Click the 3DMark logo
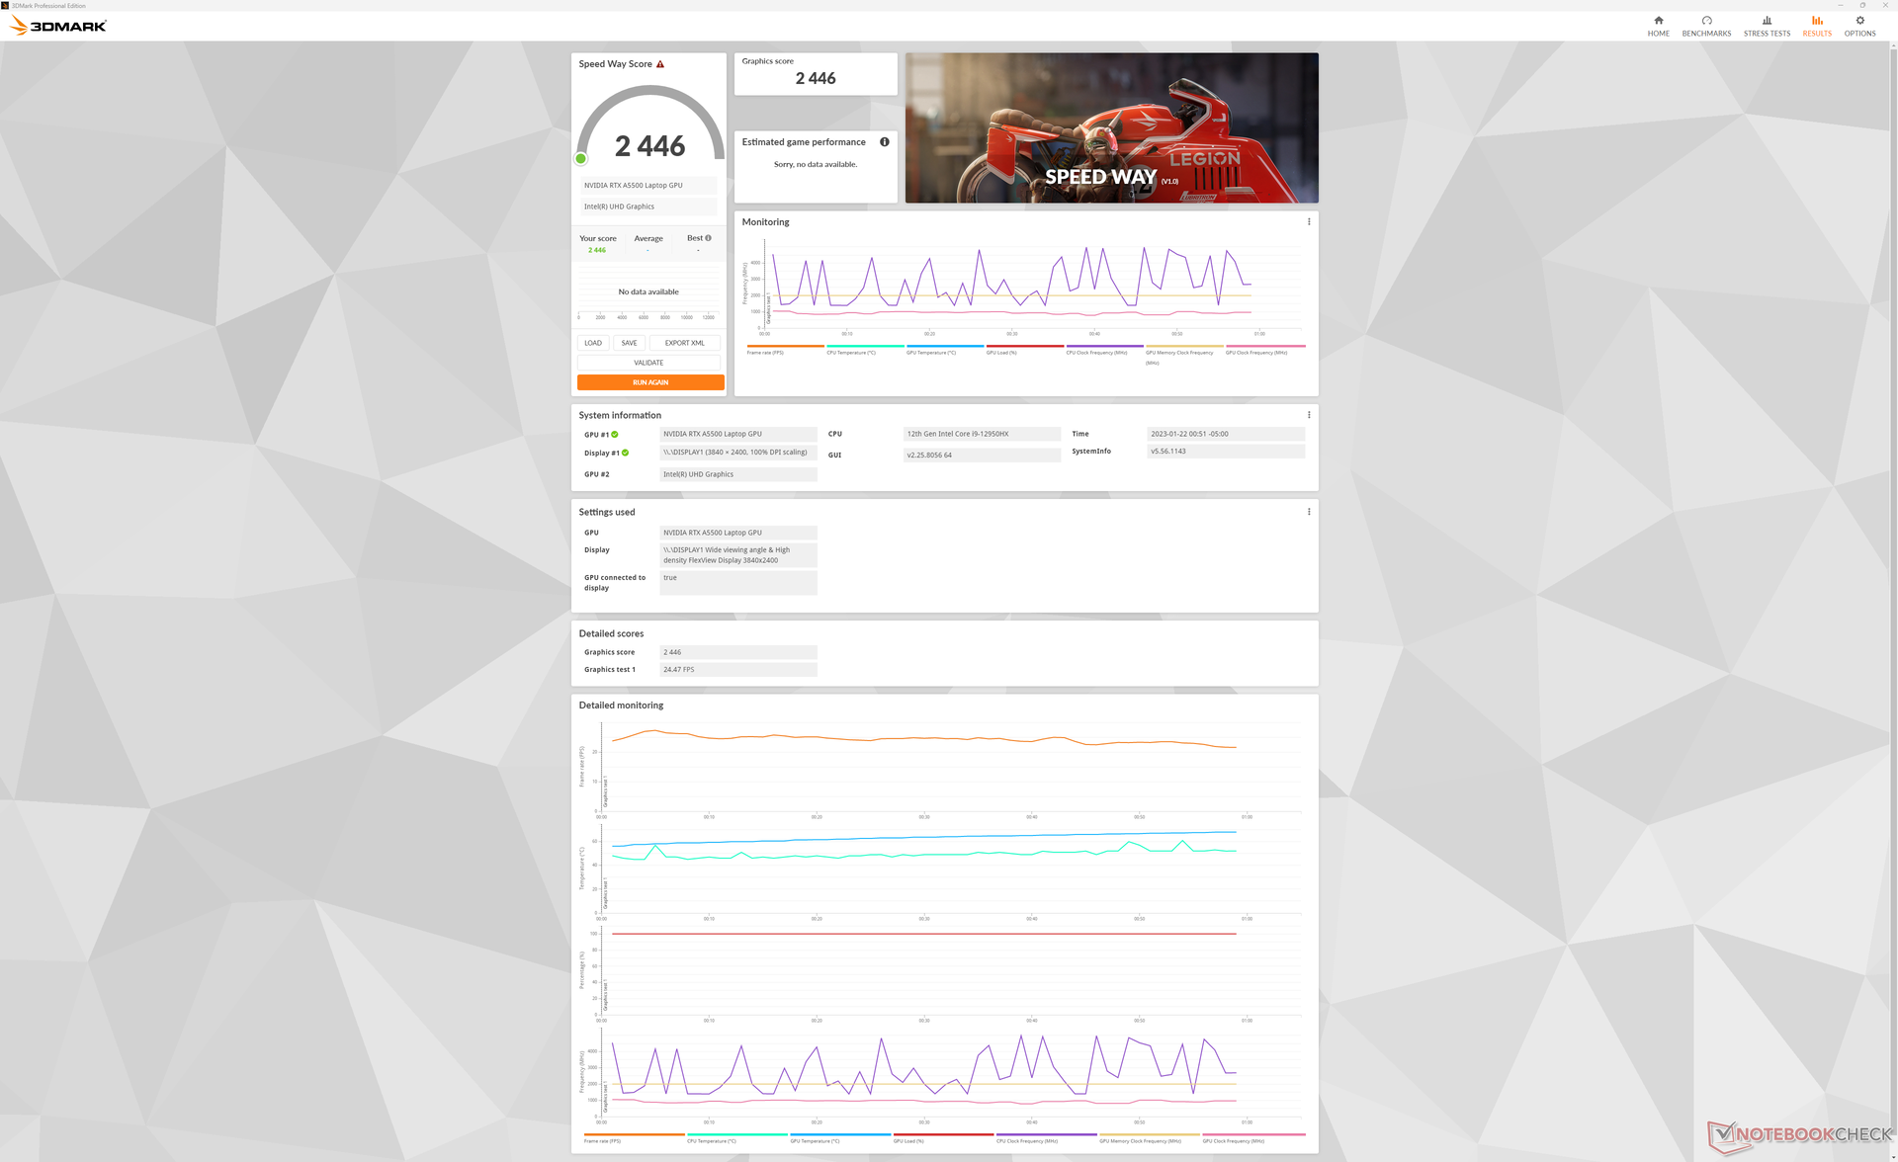1898x1162 pixels. (58, 26)
